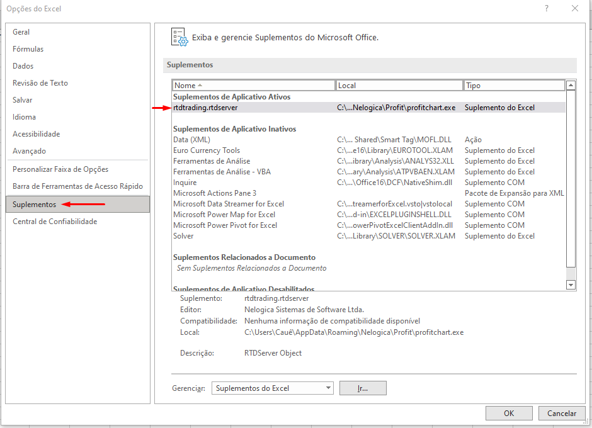
Task: Click the help question mark icon
Action: pos(547,8)
